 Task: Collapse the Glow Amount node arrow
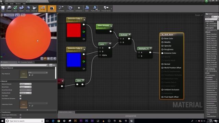(111, 26)
